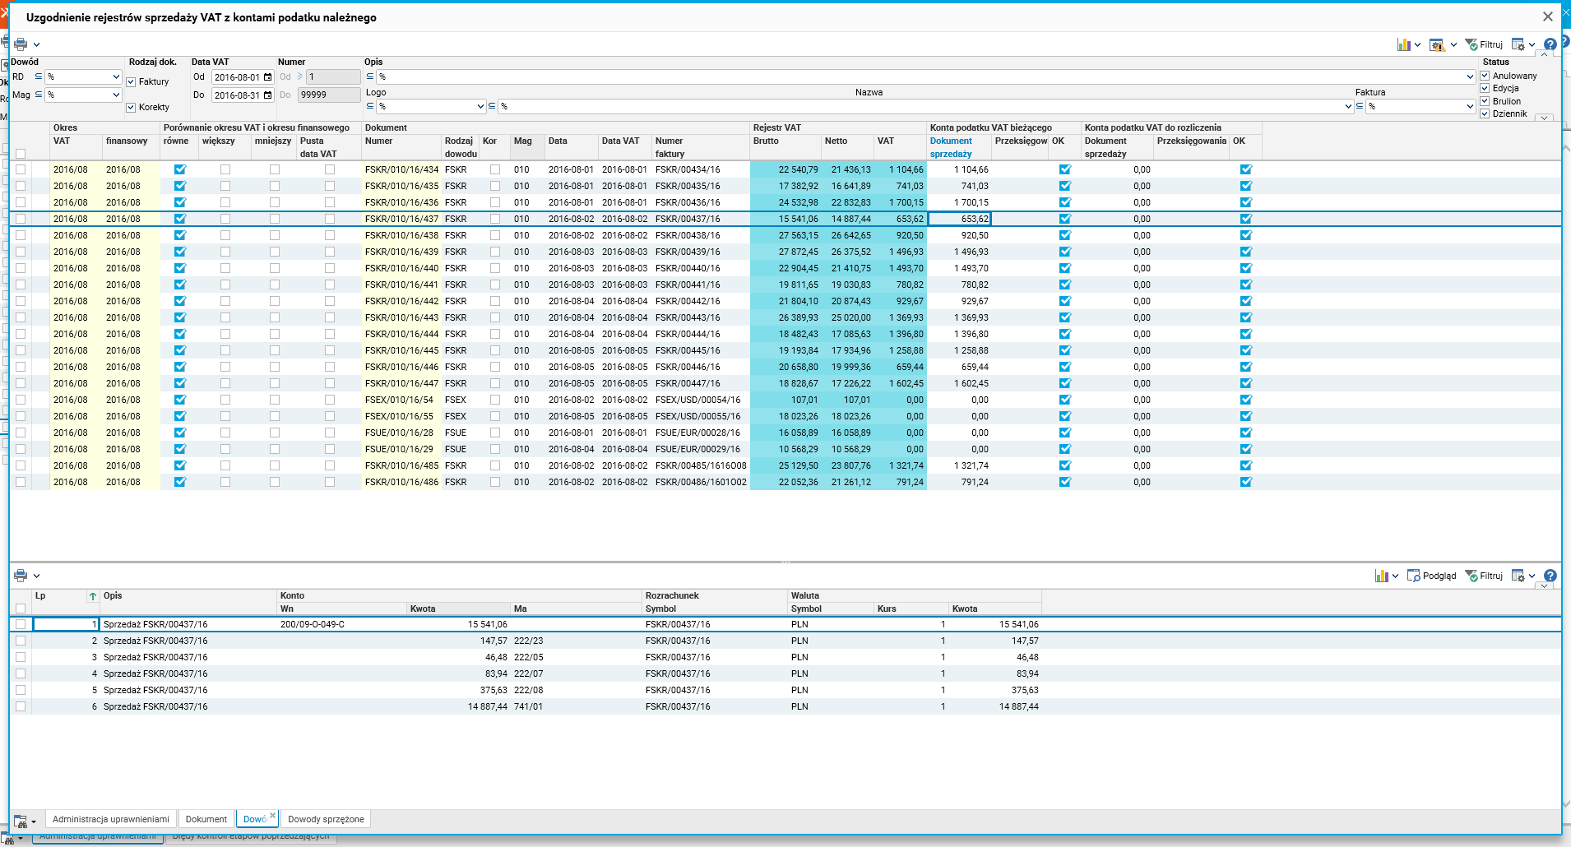This screenshot has height=847, width=1571.
Task: Click the top panel table settings icon
Action: 1518,44
